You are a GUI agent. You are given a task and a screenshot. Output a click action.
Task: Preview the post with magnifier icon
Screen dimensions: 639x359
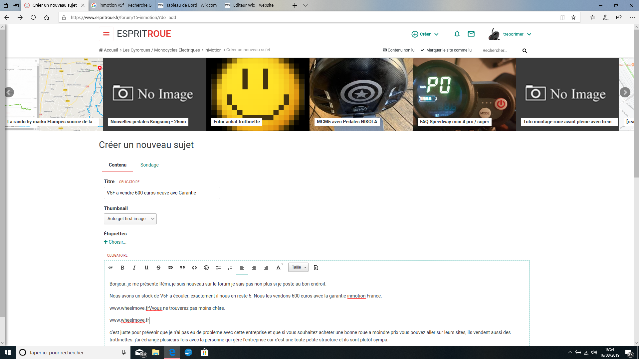(316, 268)
